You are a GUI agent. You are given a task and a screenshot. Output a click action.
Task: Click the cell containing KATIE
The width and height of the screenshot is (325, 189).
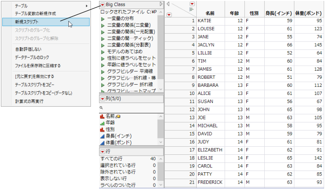pos(210,21)
